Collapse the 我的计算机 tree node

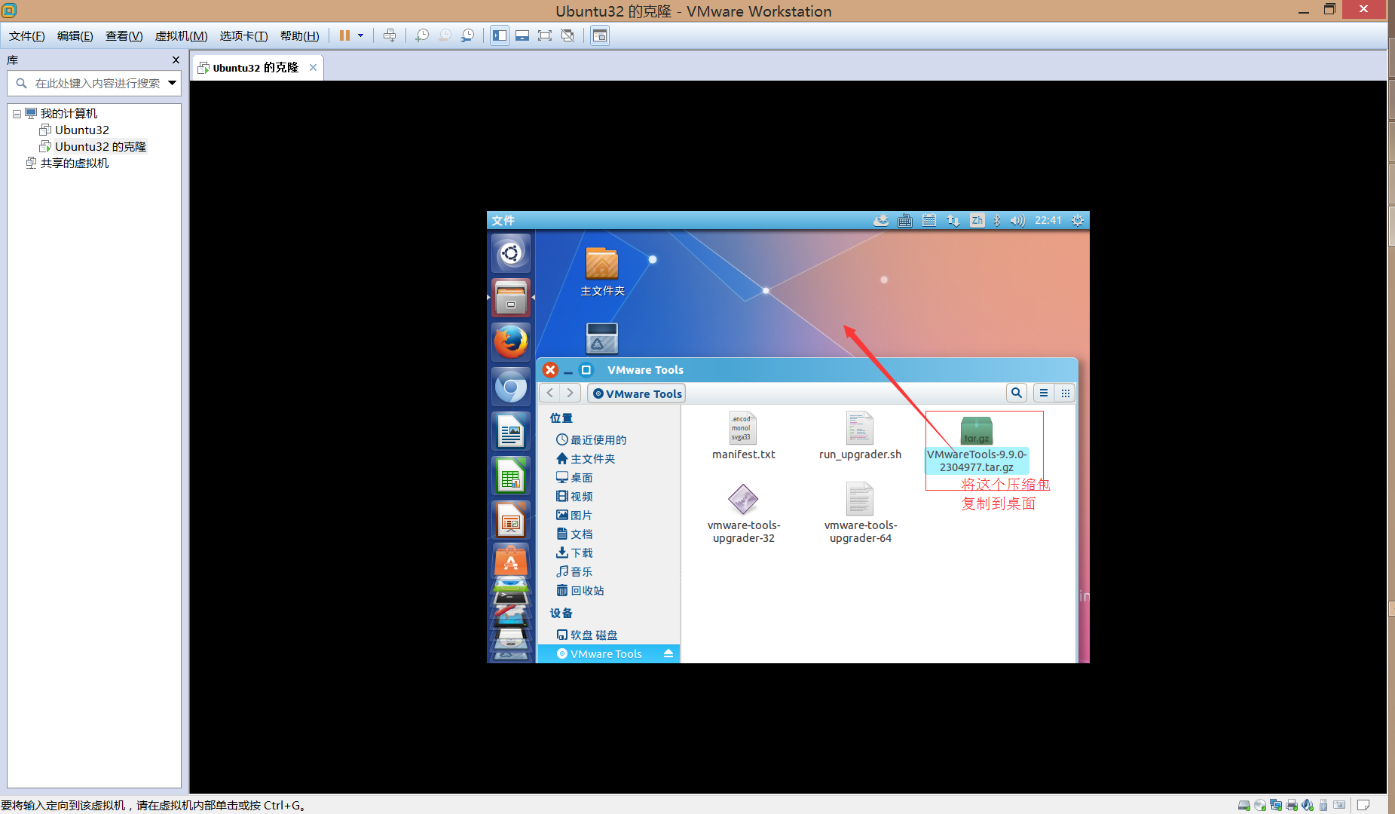pos(17,114)
